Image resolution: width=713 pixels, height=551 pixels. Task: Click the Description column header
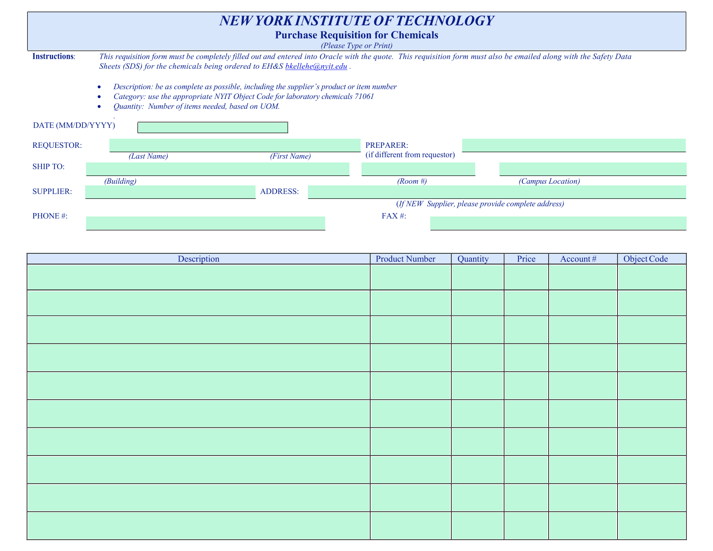198,259
